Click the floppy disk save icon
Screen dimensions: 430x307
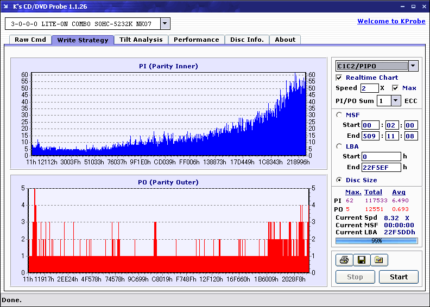(x=361, y=260)
